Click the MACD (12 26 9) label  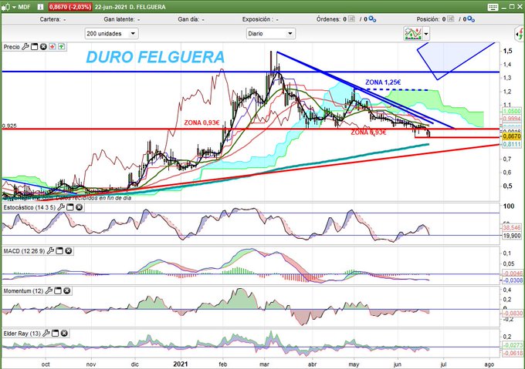click(24, 251)
